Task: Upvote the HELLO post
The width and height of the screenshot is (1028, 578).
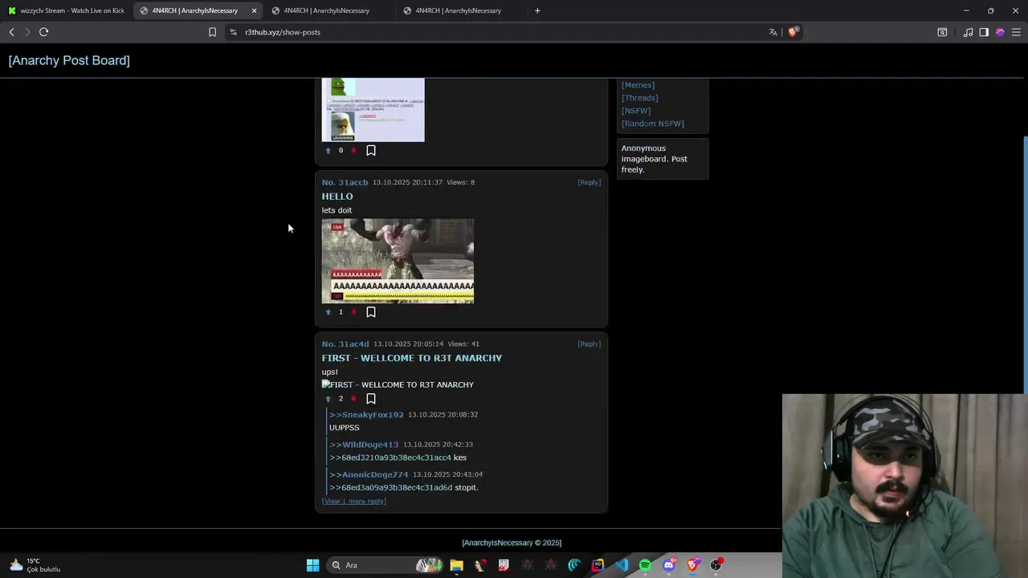Action: (328, 311)
